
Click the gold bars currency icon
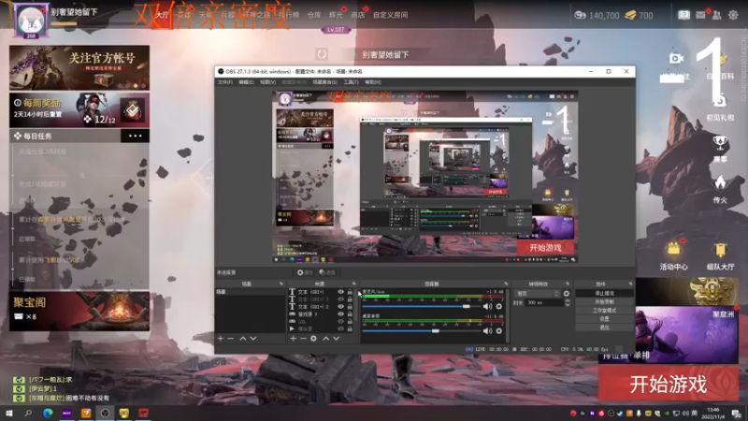coord(630,15)
